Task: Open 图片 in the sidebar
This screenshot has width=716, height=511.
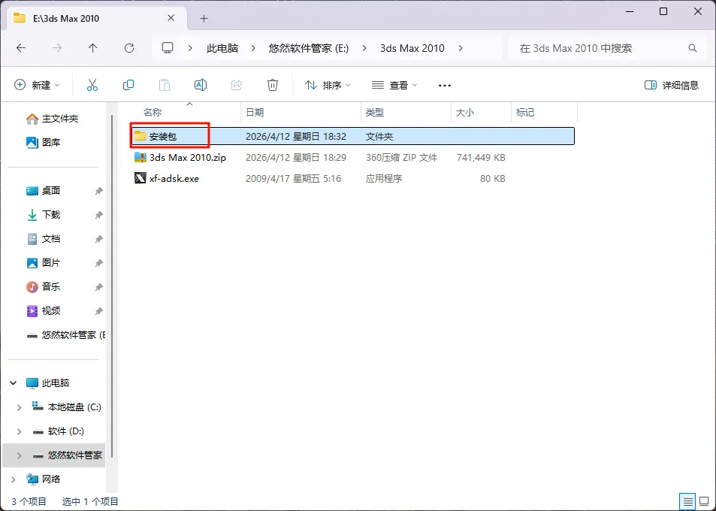Action: click(x=43, y=262)
